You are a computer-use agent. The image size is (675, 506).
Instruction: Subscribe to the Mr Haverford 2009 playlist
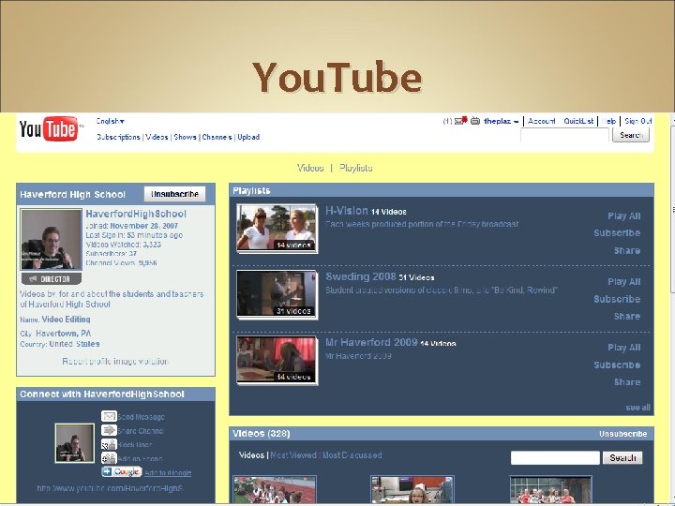617,365
